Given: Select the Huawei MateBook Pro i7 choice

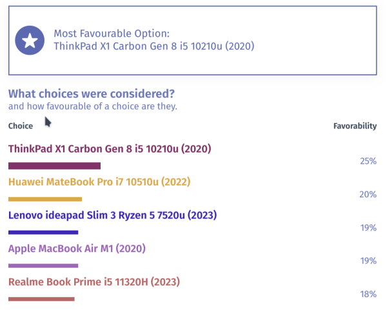Looking at the screenshot, I should coord(99,182).
